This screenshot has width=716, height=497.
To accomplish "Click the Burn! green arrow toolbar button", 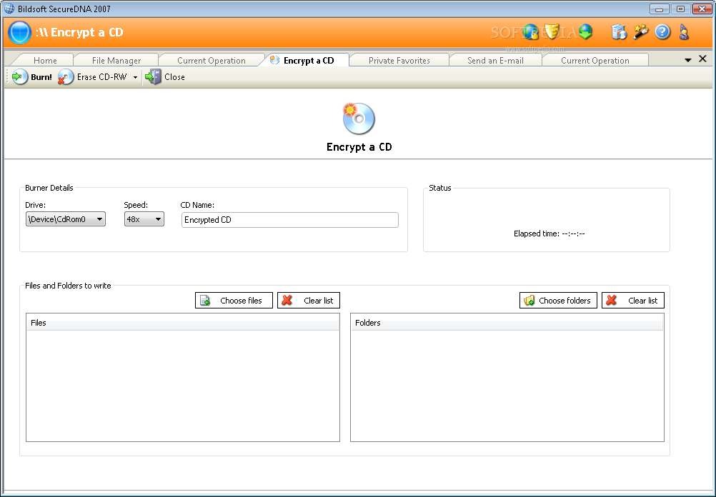I will point(32,77).
